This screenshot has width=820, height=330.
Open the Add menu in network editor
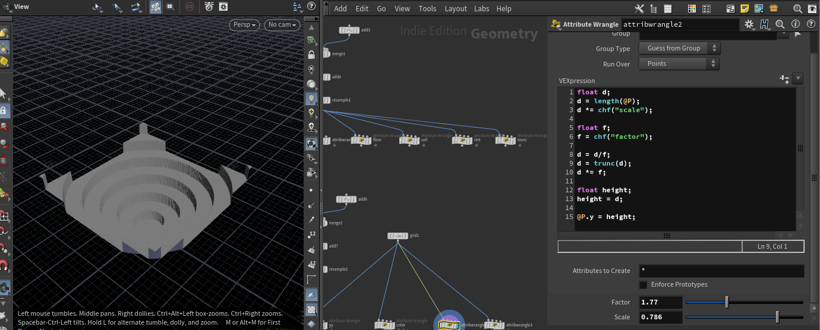coord(340,9)
